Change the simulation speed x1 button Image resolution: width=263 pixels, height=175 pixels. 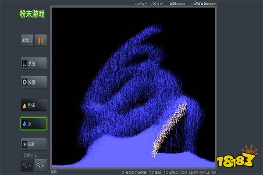[x=27, y=40]
